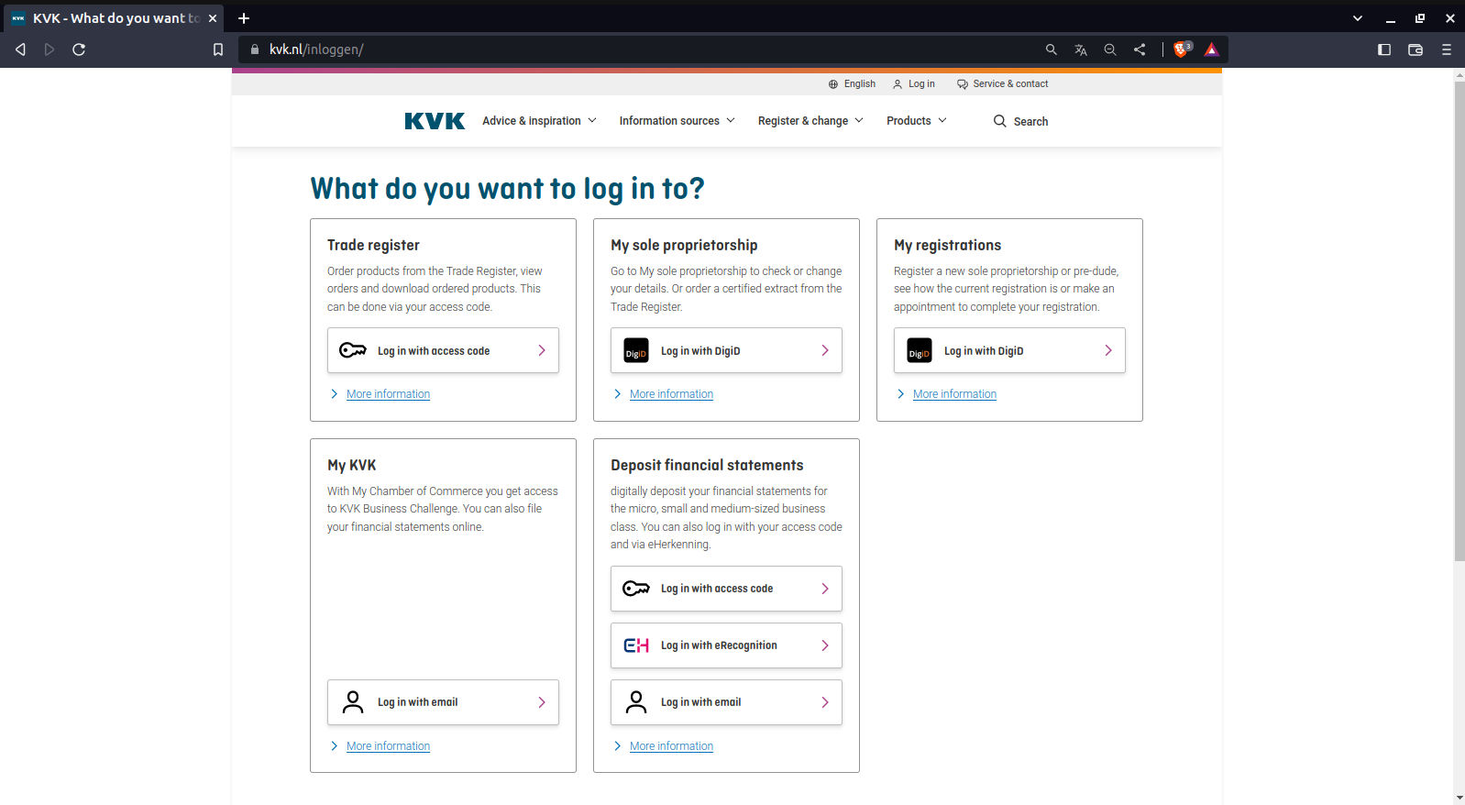Viewport: 1465px width, 805px height.
Task: Click the share icon in address bar
Action: (x=1140, y=50)
